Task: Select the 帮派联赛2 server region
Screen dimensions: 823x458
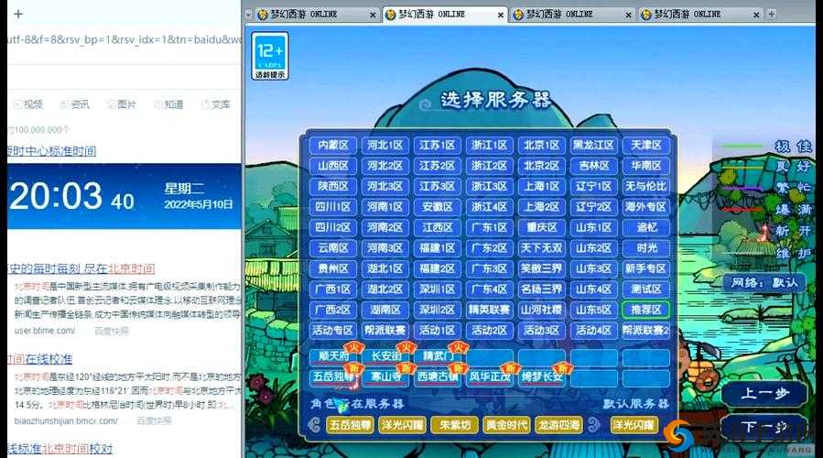Action: point(645,331)
